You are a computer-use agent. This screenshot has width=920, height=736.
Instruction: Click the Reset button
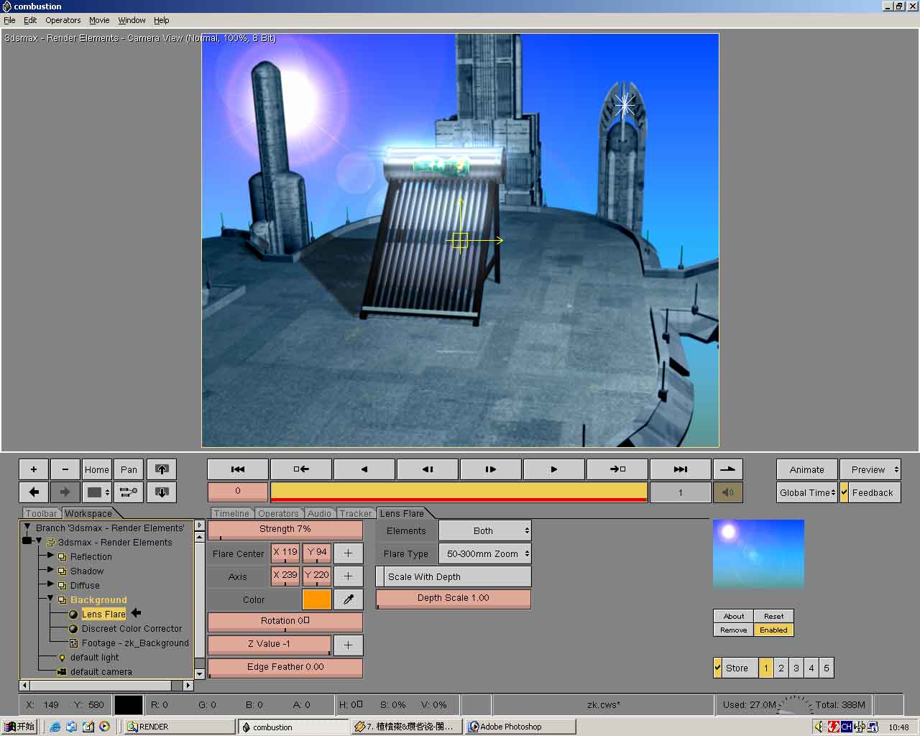coord(773,616)
